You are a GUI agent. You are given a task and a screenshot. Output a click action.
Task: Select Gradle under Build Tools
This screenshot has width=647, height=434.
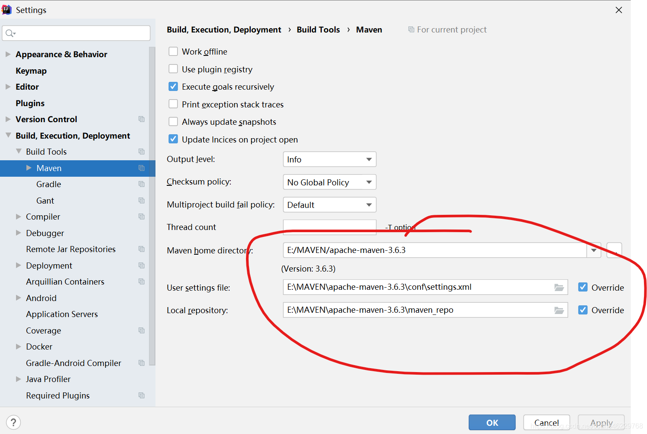49,184
